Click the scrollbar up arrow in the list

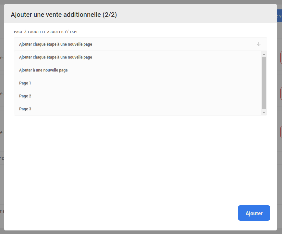click(x=264, y=54)
